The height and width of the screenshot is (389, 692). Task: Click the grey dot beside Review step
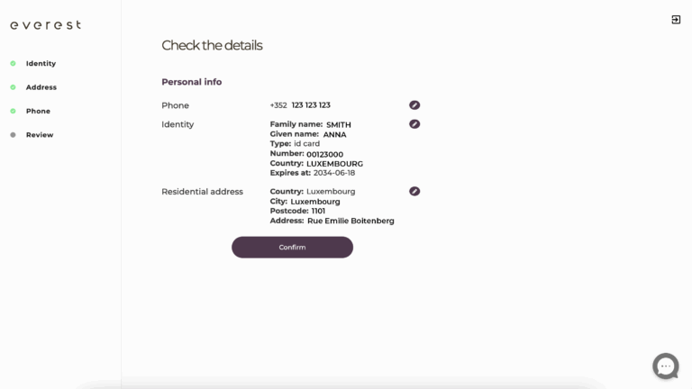[x=13, y=135]
